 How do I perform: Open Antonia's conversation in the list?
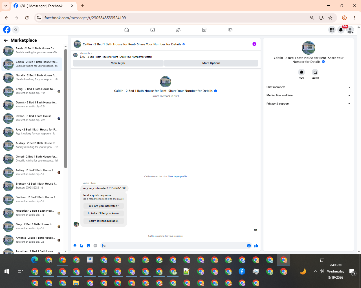click(x=32, y=240)
